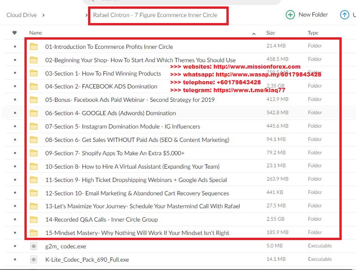Click folder icon of 04-Section 2 FACEBOOK ADS

(x=34, y=87)
